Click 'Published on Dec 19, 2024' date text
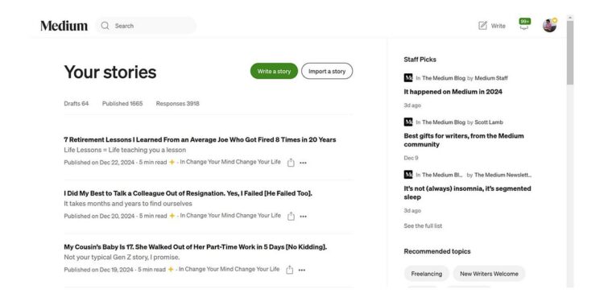The width and height of the screenshot is (604, 302). click(x=98, y=269)
